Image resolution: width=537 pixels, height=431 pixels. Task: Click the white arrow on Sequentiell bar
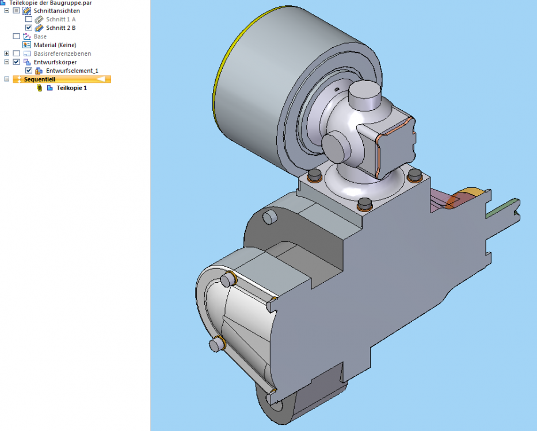click(x=100, y=79)
